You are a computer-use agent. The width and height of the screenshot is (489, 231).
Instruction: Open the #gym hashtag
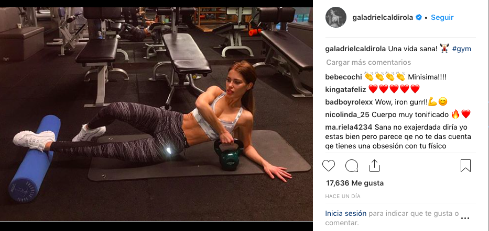[462, 49]
